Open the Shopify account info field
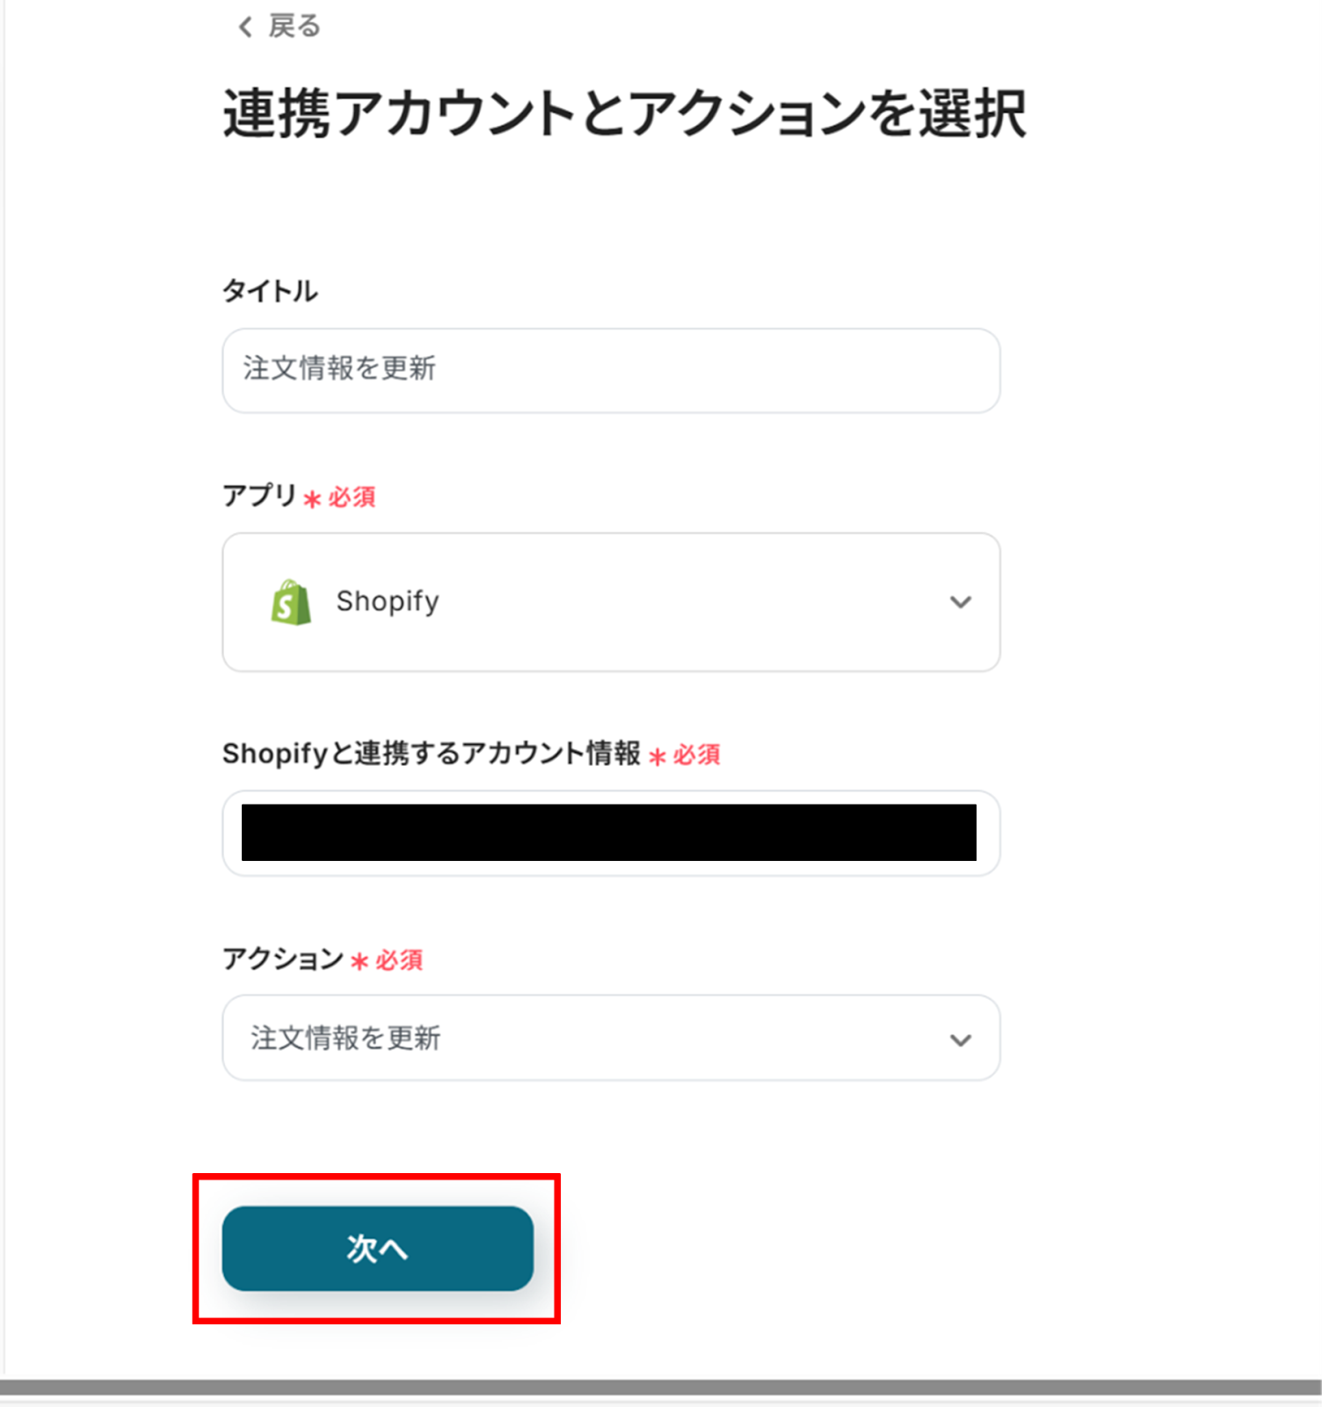1322x1407 pixels. coord(610,833)
